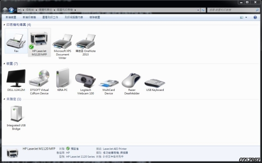Viewport: 262px width, 163px height.
Task: Click the search magnifier icon
Action: pyautogui.click(x=257, y=10)
